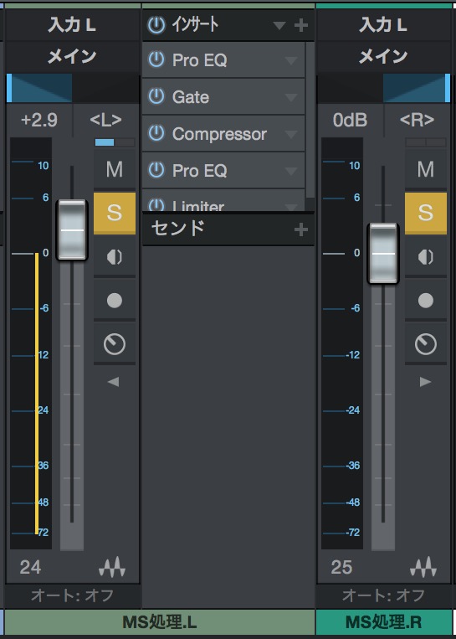Mute channel 24 with the M button
The image size is (456, 639).
[115, 169]
